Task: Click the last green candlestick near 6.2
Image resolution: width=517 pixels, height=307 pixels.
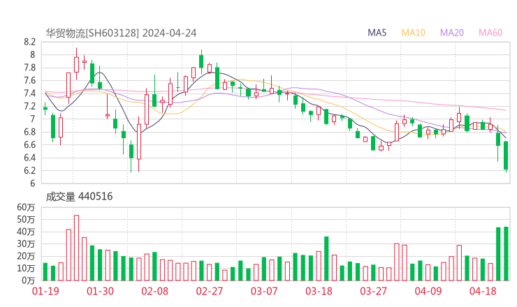Action: pyautogui.click(x=506, y=156)
